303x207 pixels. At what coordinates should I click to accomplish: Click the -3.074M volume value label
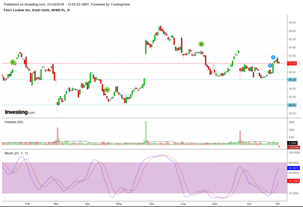tap(294, 147)
